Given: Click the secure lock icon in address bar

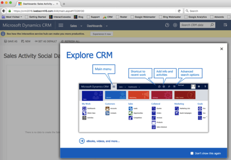Looking at the screenshot, I should point(10,11).
